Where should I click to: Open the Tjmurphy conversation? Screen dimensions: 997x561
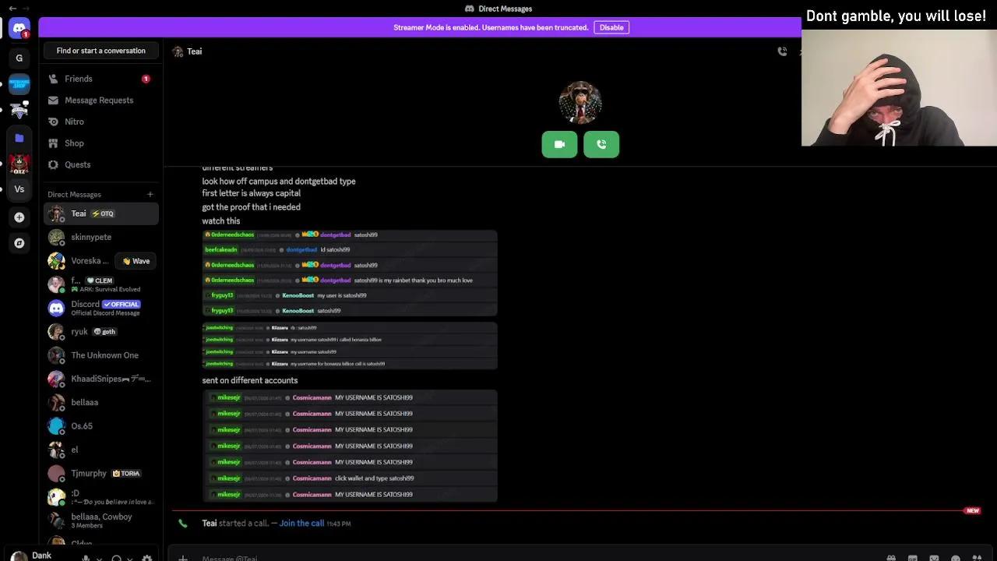pos(101,473)
